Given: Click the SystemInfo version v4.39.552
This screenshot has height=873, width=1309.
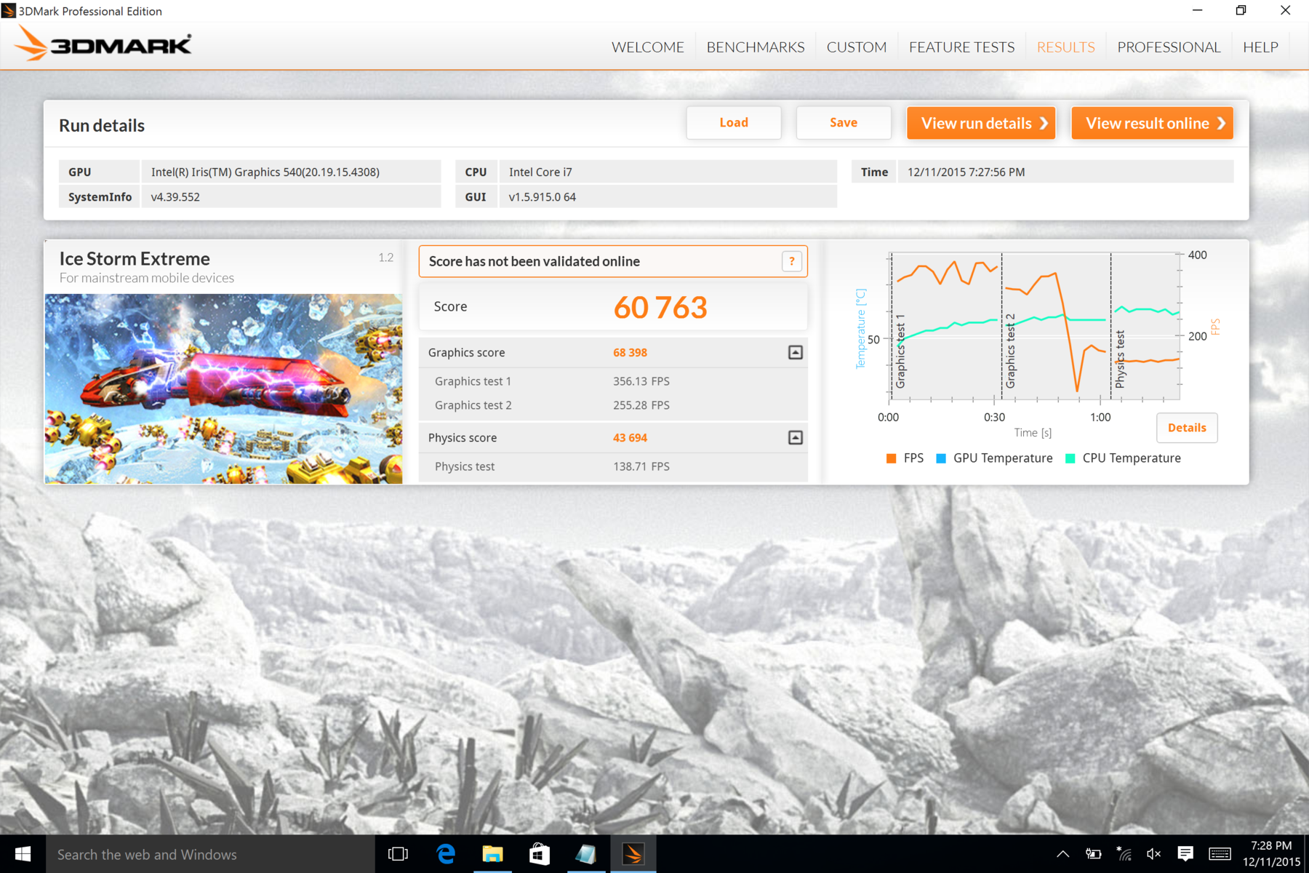Looking at the screenshot, I should [175, 197].
